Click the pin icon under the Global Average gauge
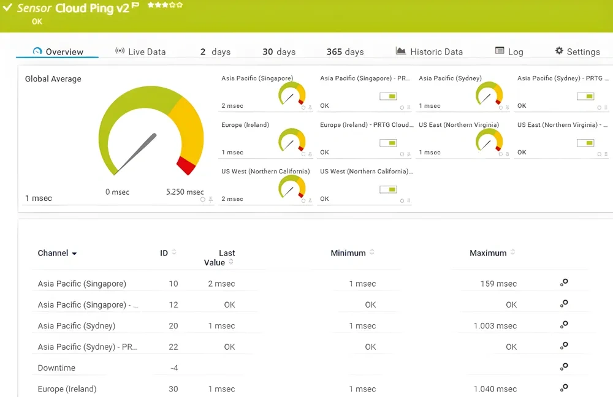 pos(211,199)
